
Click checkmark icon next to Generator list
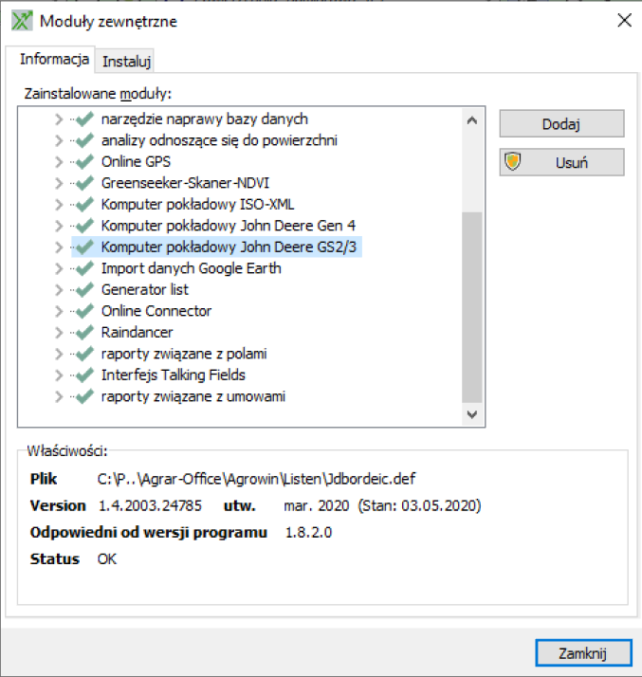(85, 290)
